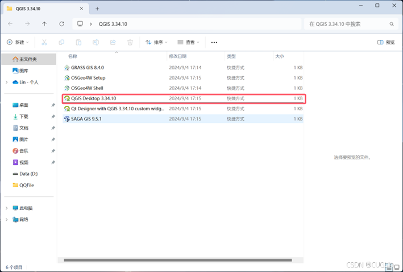Viewport: 403px width, 272px height.
Task: Go forward with the right arrow
Action: click(x=27, y=24)
